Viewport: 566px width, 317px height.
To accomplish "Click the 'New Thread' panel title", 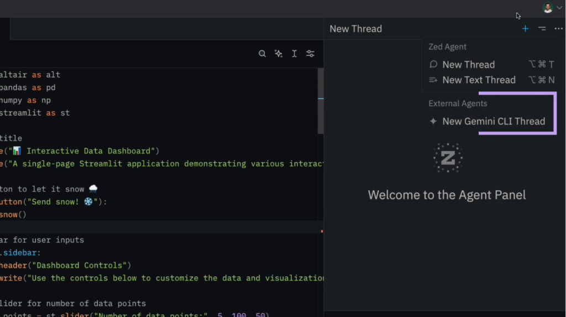I will [355, 29].
